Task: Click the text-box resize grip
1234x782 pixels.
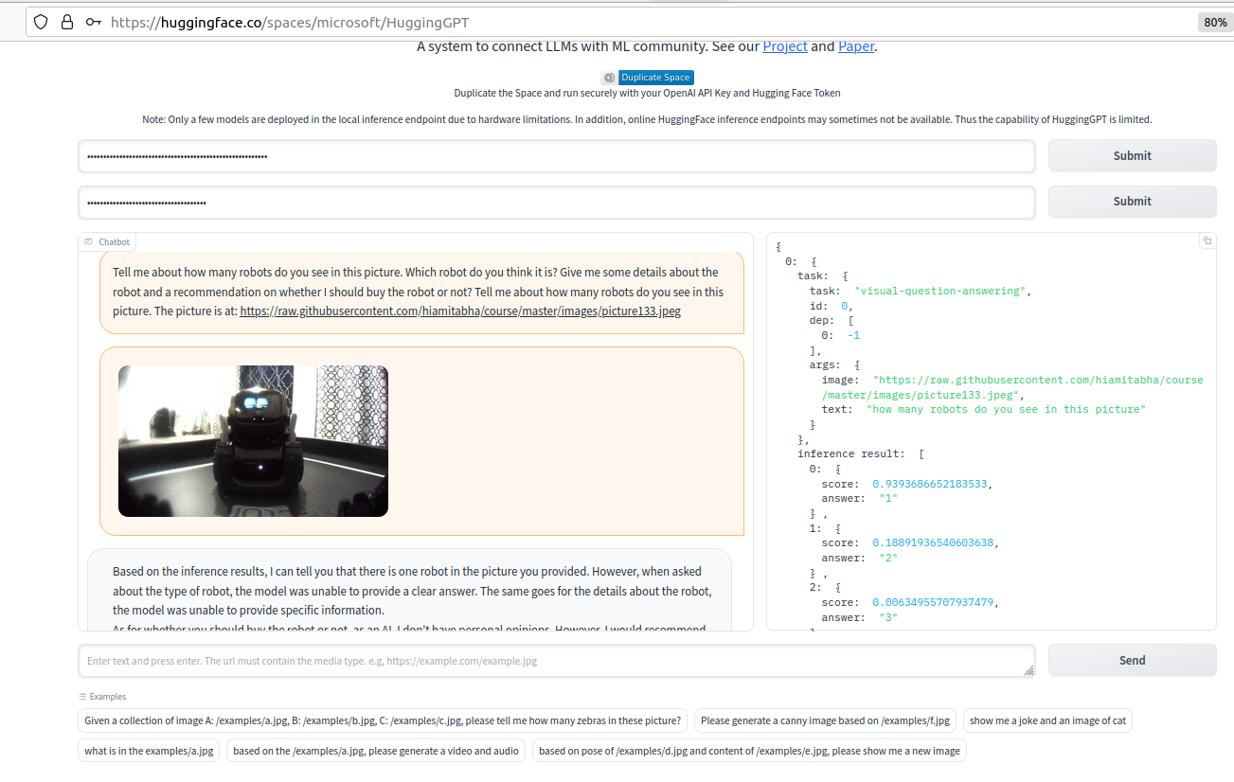Action: (1028, 670)
